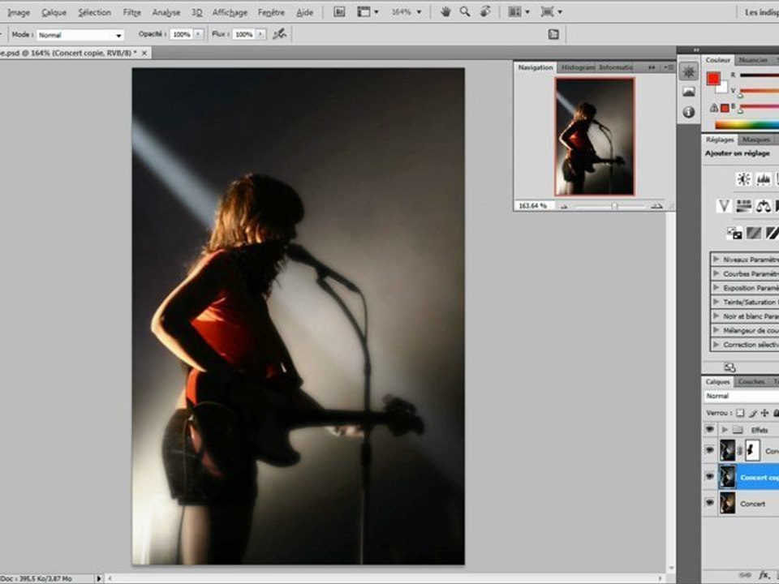Switch to the Histogramme tab

579,67
